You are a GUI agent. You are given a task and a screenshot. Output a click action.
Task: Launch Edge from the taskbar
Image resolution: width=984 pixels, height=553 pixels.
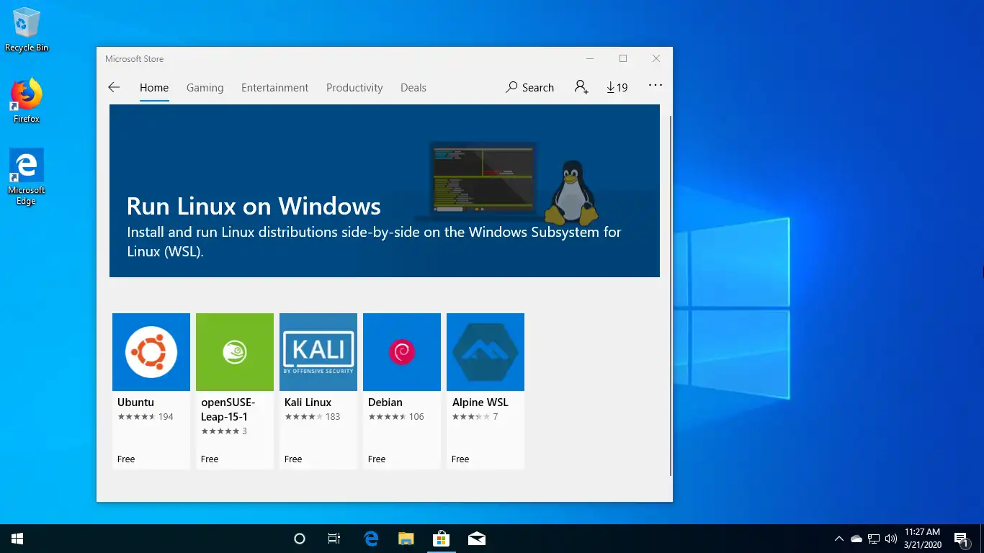tap(371, 539)
